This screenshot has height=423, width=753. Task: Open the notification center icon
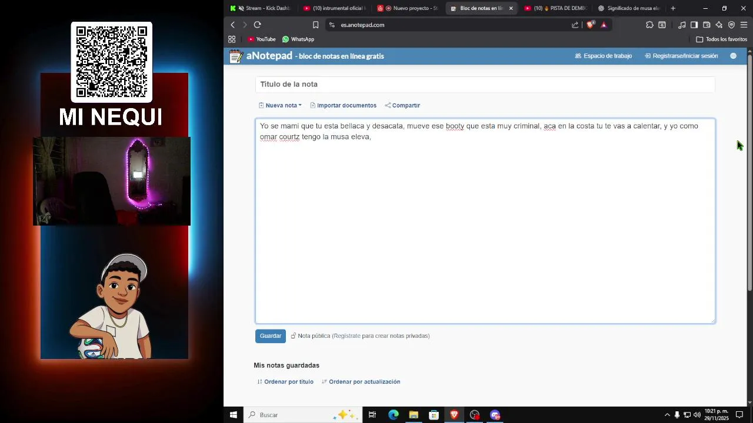click(739, 415)
